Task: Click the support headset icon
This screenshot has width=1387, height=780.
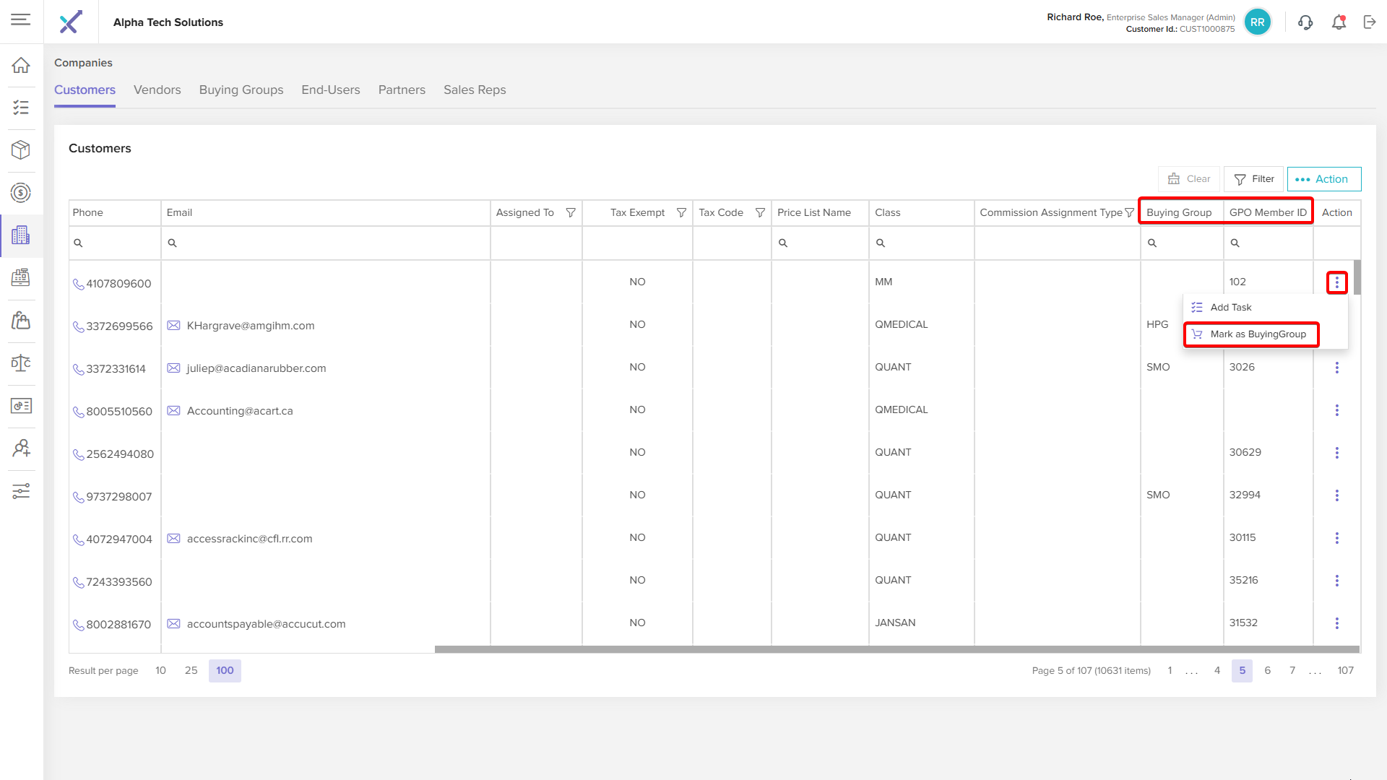Action: (x=1305, y=22)
